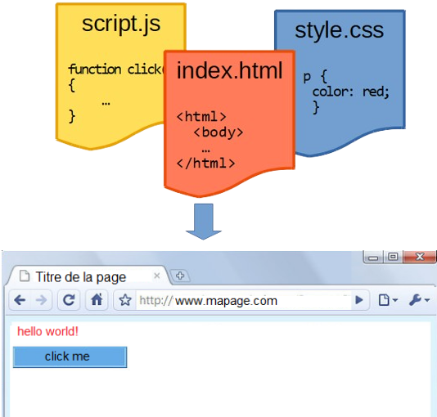Screen dimensions: 437x417
Task: Click the 'color: red;' code line
Action: (x=350, y=92)
